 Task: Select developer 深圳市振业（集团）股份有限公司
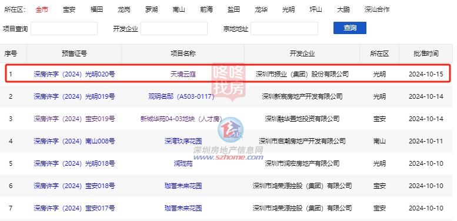302,74
